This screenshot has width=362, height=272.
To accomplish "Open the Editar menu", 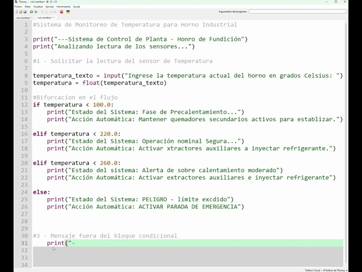I will pyautogui.click(x=28, y=7).
